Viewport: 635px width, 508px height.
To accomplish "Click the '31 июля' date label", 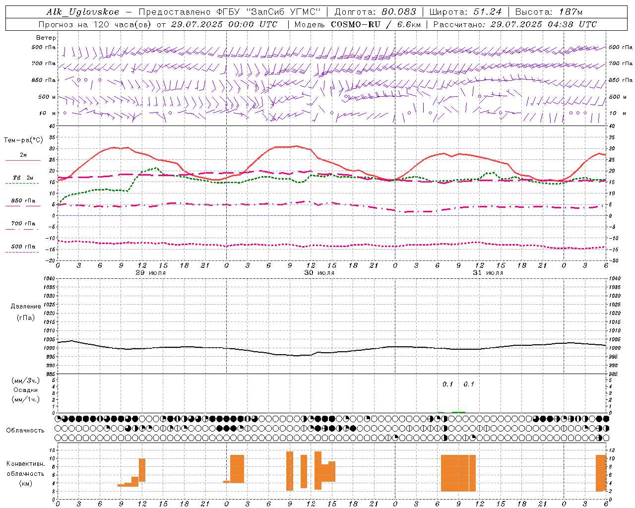I will click(x=488, y=273).
